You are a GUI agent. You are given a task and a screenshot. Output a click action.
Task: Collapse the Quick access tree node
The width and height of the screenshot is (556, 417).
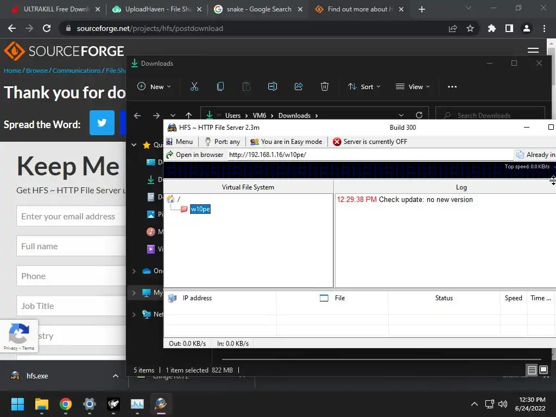(134, 144)
